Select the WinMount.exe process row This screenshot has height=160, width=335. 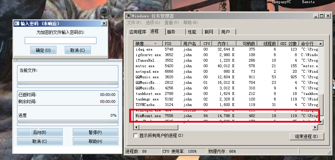coord(226,116)
